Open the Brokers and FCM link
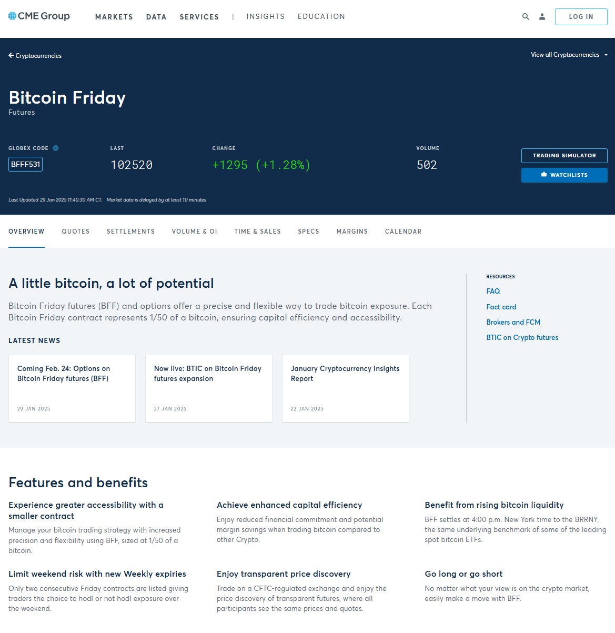 [513, 323]
